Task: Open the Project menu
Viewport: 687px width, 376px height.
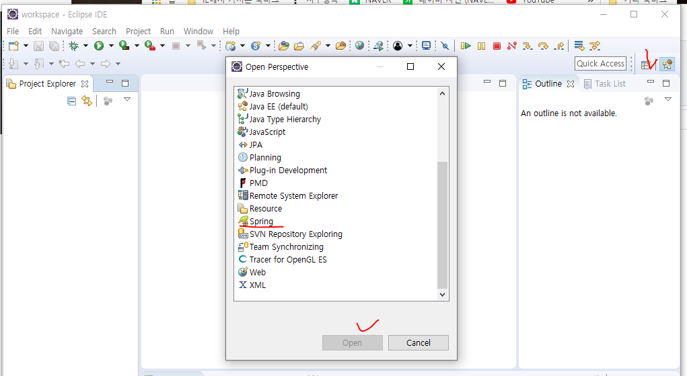Action: click(138, 32)
